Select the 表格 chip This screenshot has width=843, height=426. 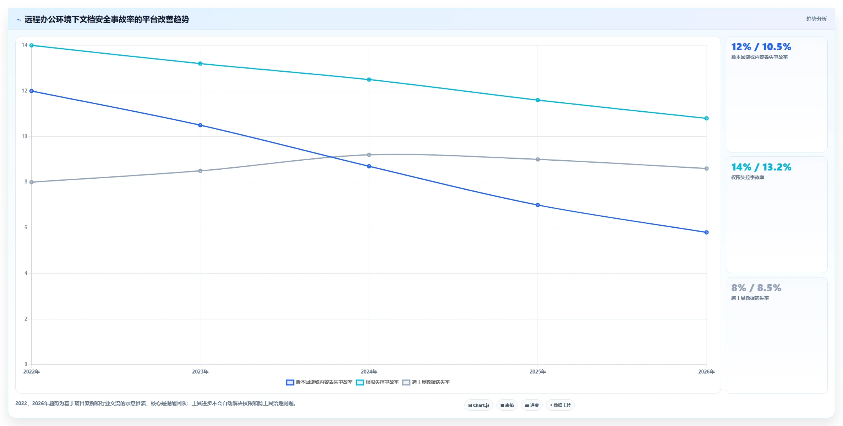507,405
